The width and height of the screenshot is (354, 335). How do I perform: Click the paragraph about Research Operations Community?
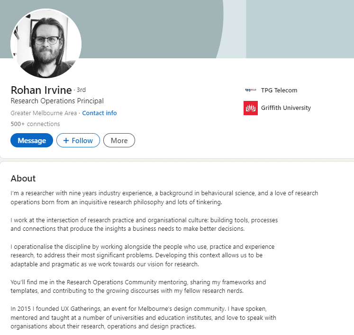(x=138, y=287)
